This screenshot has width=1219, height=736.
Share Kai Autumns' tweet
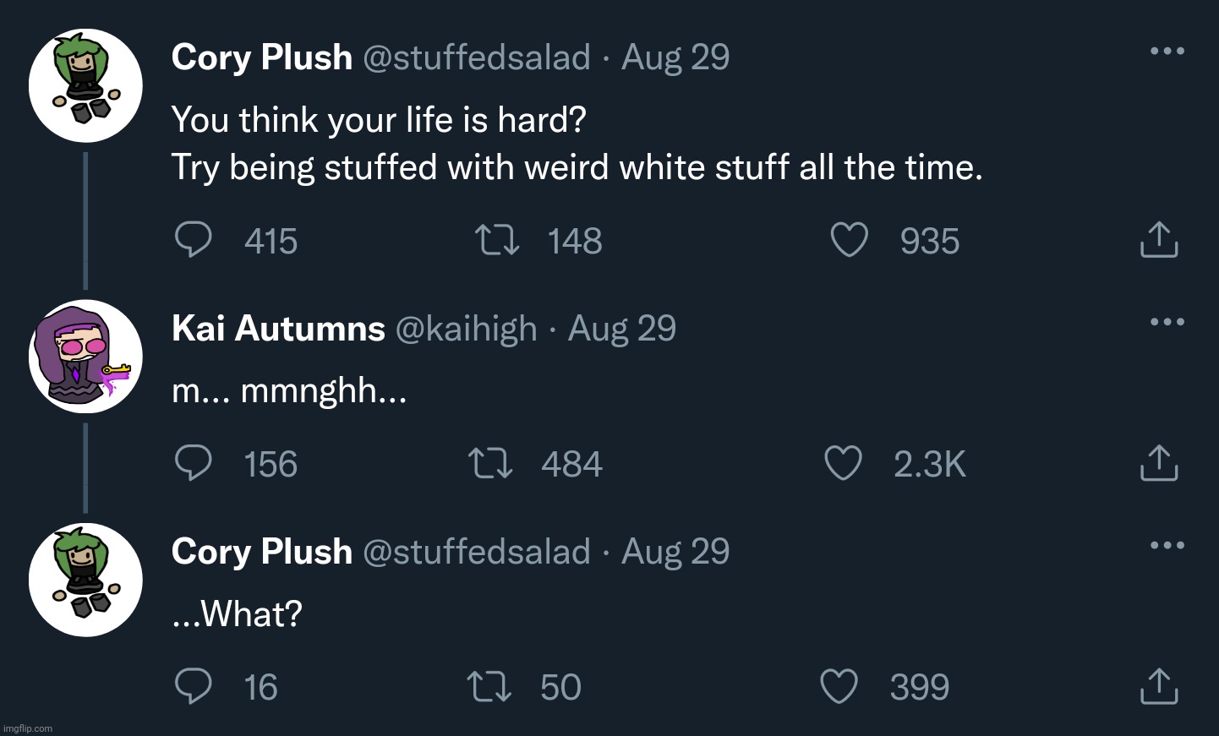[1159, 463]
